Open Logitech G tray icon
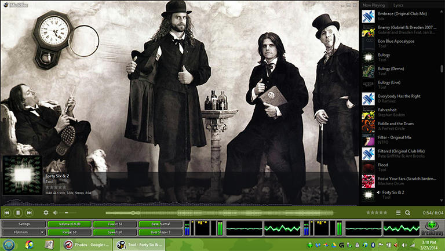The height and width of the screenshot is (251, 445). point(341,245)
